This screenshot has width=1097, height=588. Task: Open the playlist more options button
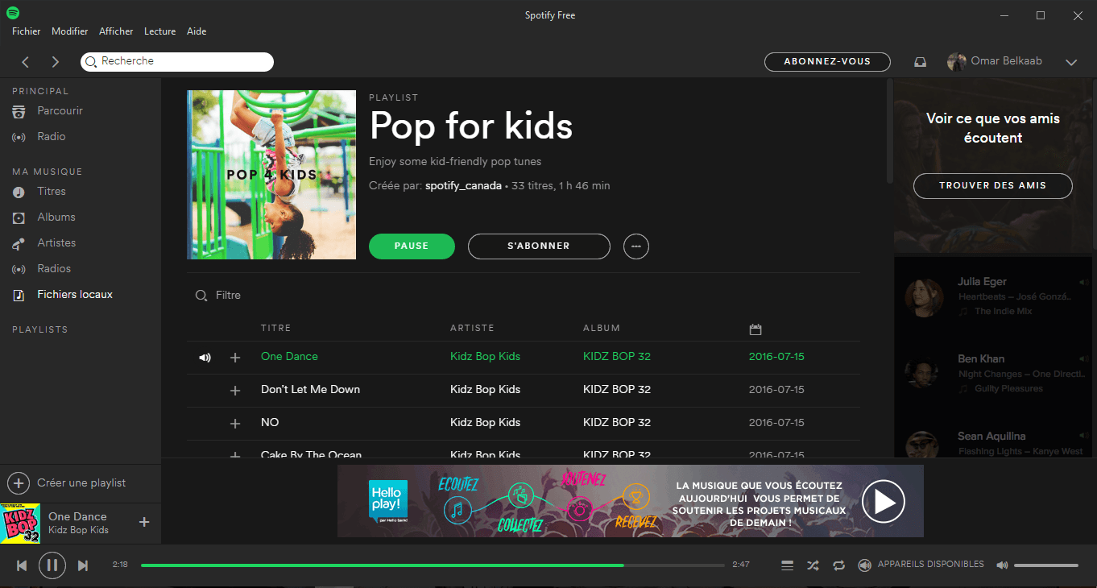click(x=636, y=246)
